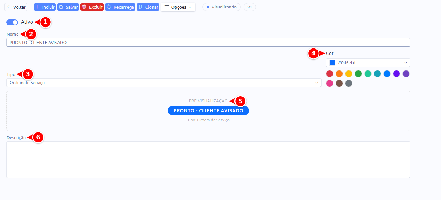Go back with the Voltar button

pyautogui.click(x=16, y=7)
